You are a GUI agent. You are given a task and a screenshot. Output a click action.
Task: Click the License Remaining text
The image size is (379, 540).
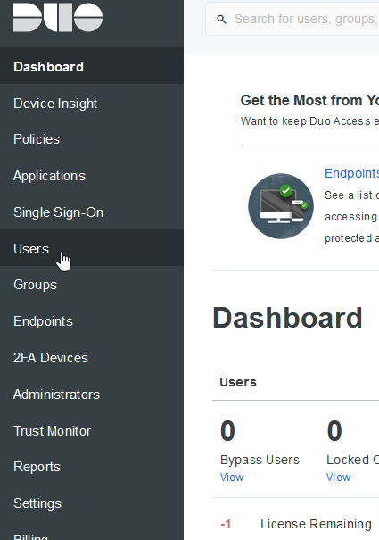316,524
